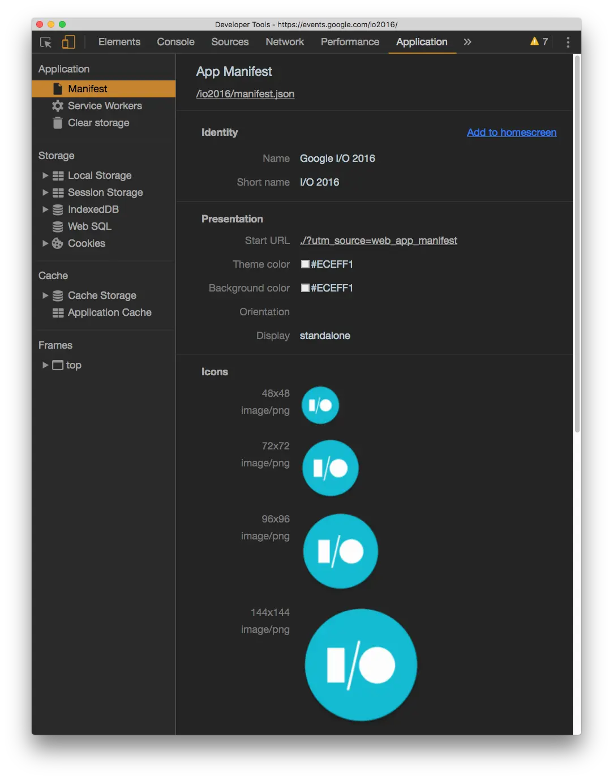Click the Cache Storage database icon

(x=58, y=295)
